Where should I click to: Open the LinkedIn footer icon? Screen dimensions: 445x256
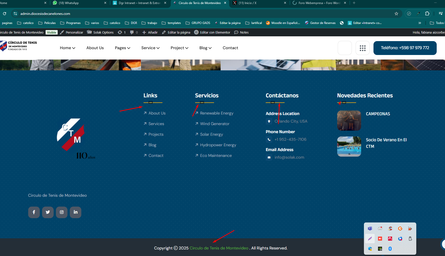tap(76, 212)
